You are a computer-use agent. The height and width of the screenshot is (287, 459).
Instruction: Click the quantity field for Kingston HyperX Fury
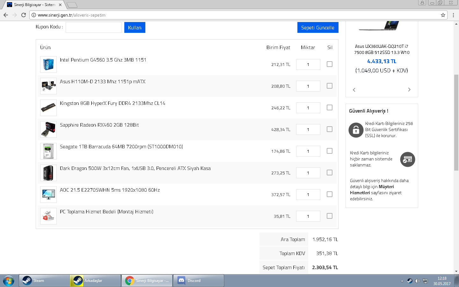[308, 108]
